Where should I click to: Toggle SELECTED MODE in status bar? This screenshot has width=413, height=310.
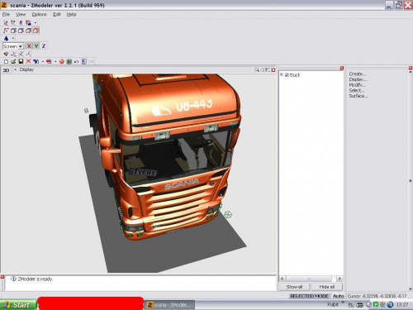pyautogui.click(x=309, y=296)
